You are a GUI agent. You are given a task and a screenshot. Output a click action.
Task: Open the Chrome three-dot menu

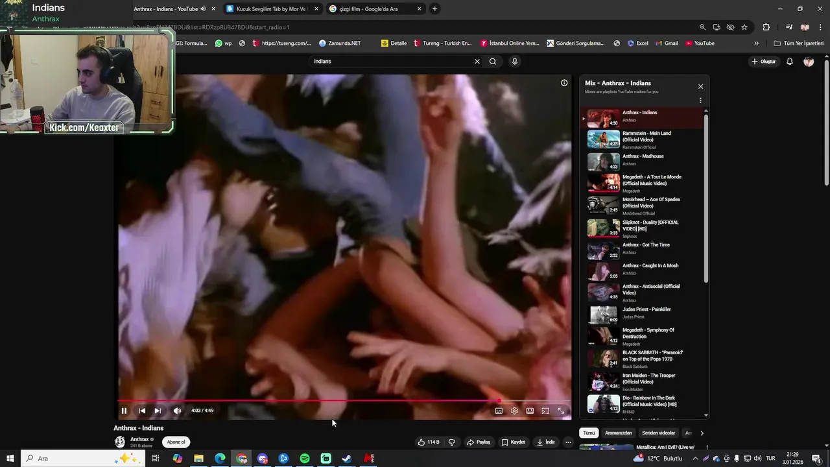click(820, 27)
